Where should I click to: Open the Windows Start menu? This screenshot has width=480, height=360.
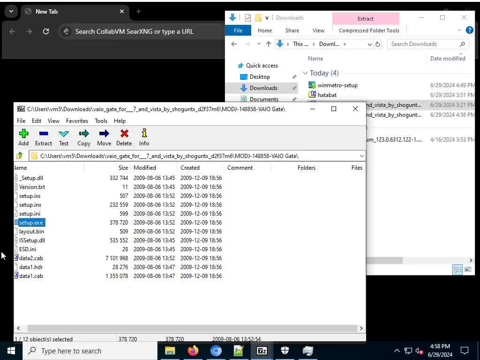coord(11,351)
